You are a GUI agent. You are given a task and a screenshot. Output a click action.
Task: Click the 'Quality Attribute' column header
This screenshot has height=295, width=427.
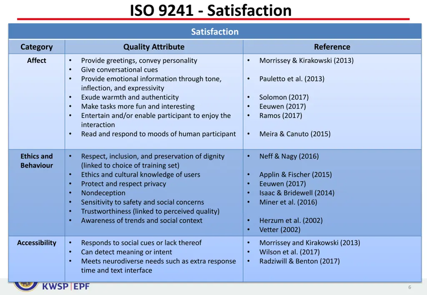click(154, 47)
